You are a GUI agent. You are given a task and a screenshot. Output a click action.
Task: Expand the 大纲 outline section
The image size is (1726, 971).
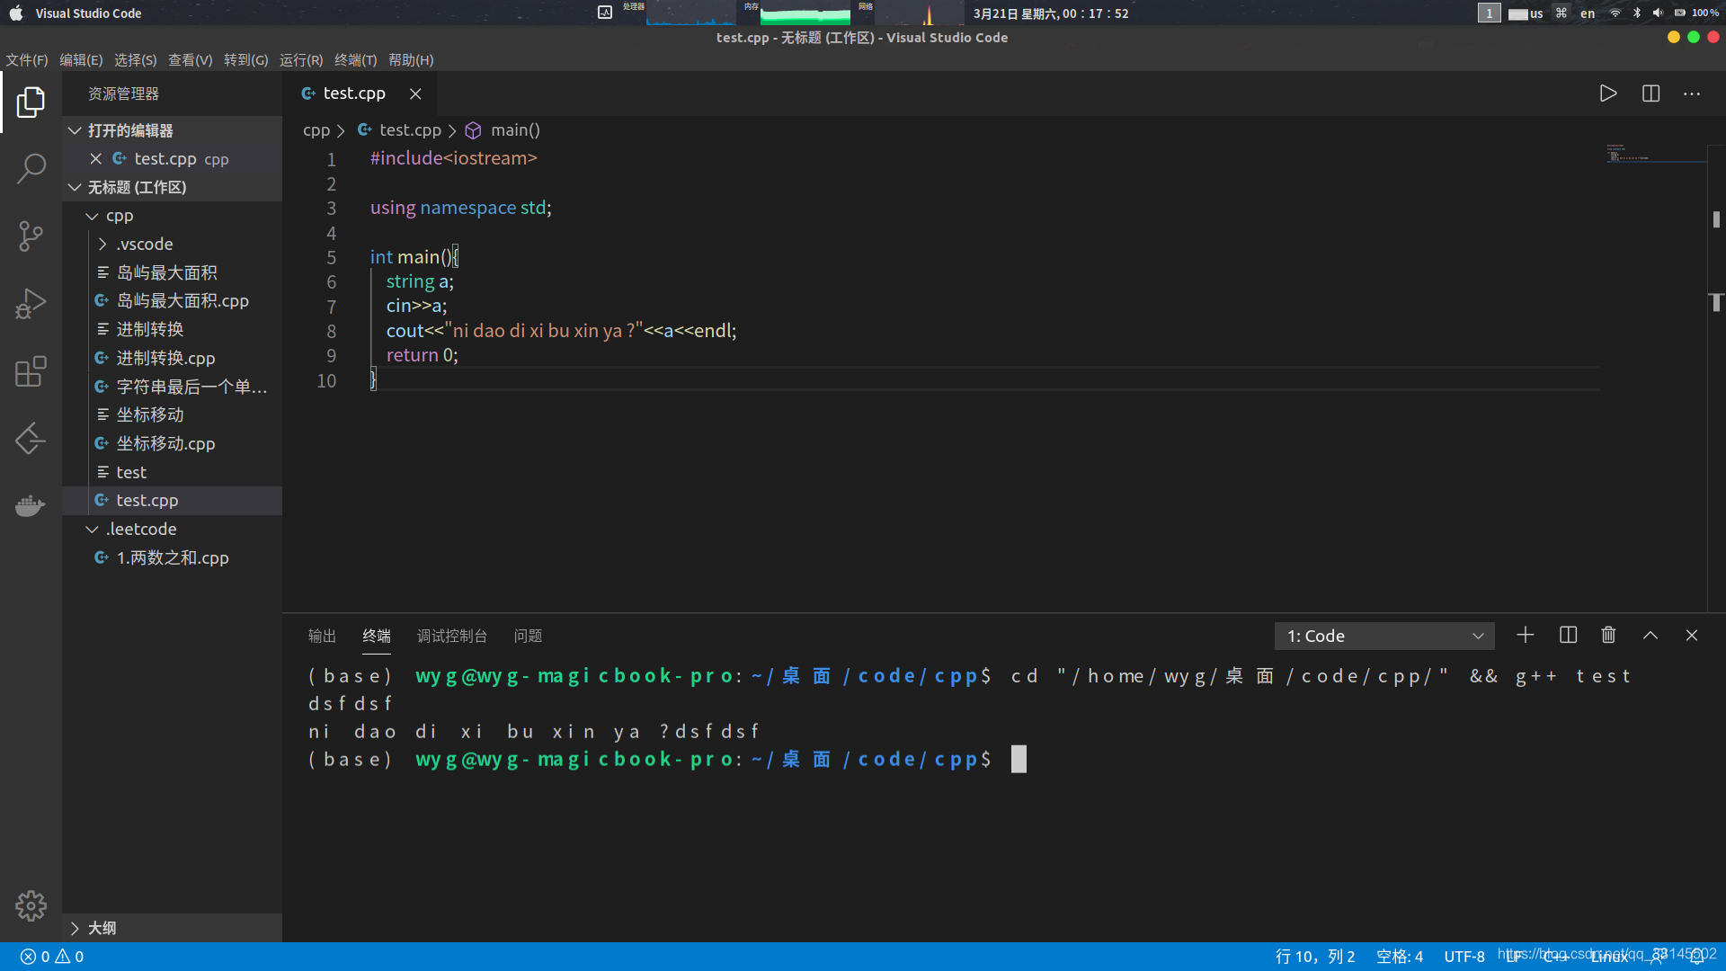click(172, 928)
